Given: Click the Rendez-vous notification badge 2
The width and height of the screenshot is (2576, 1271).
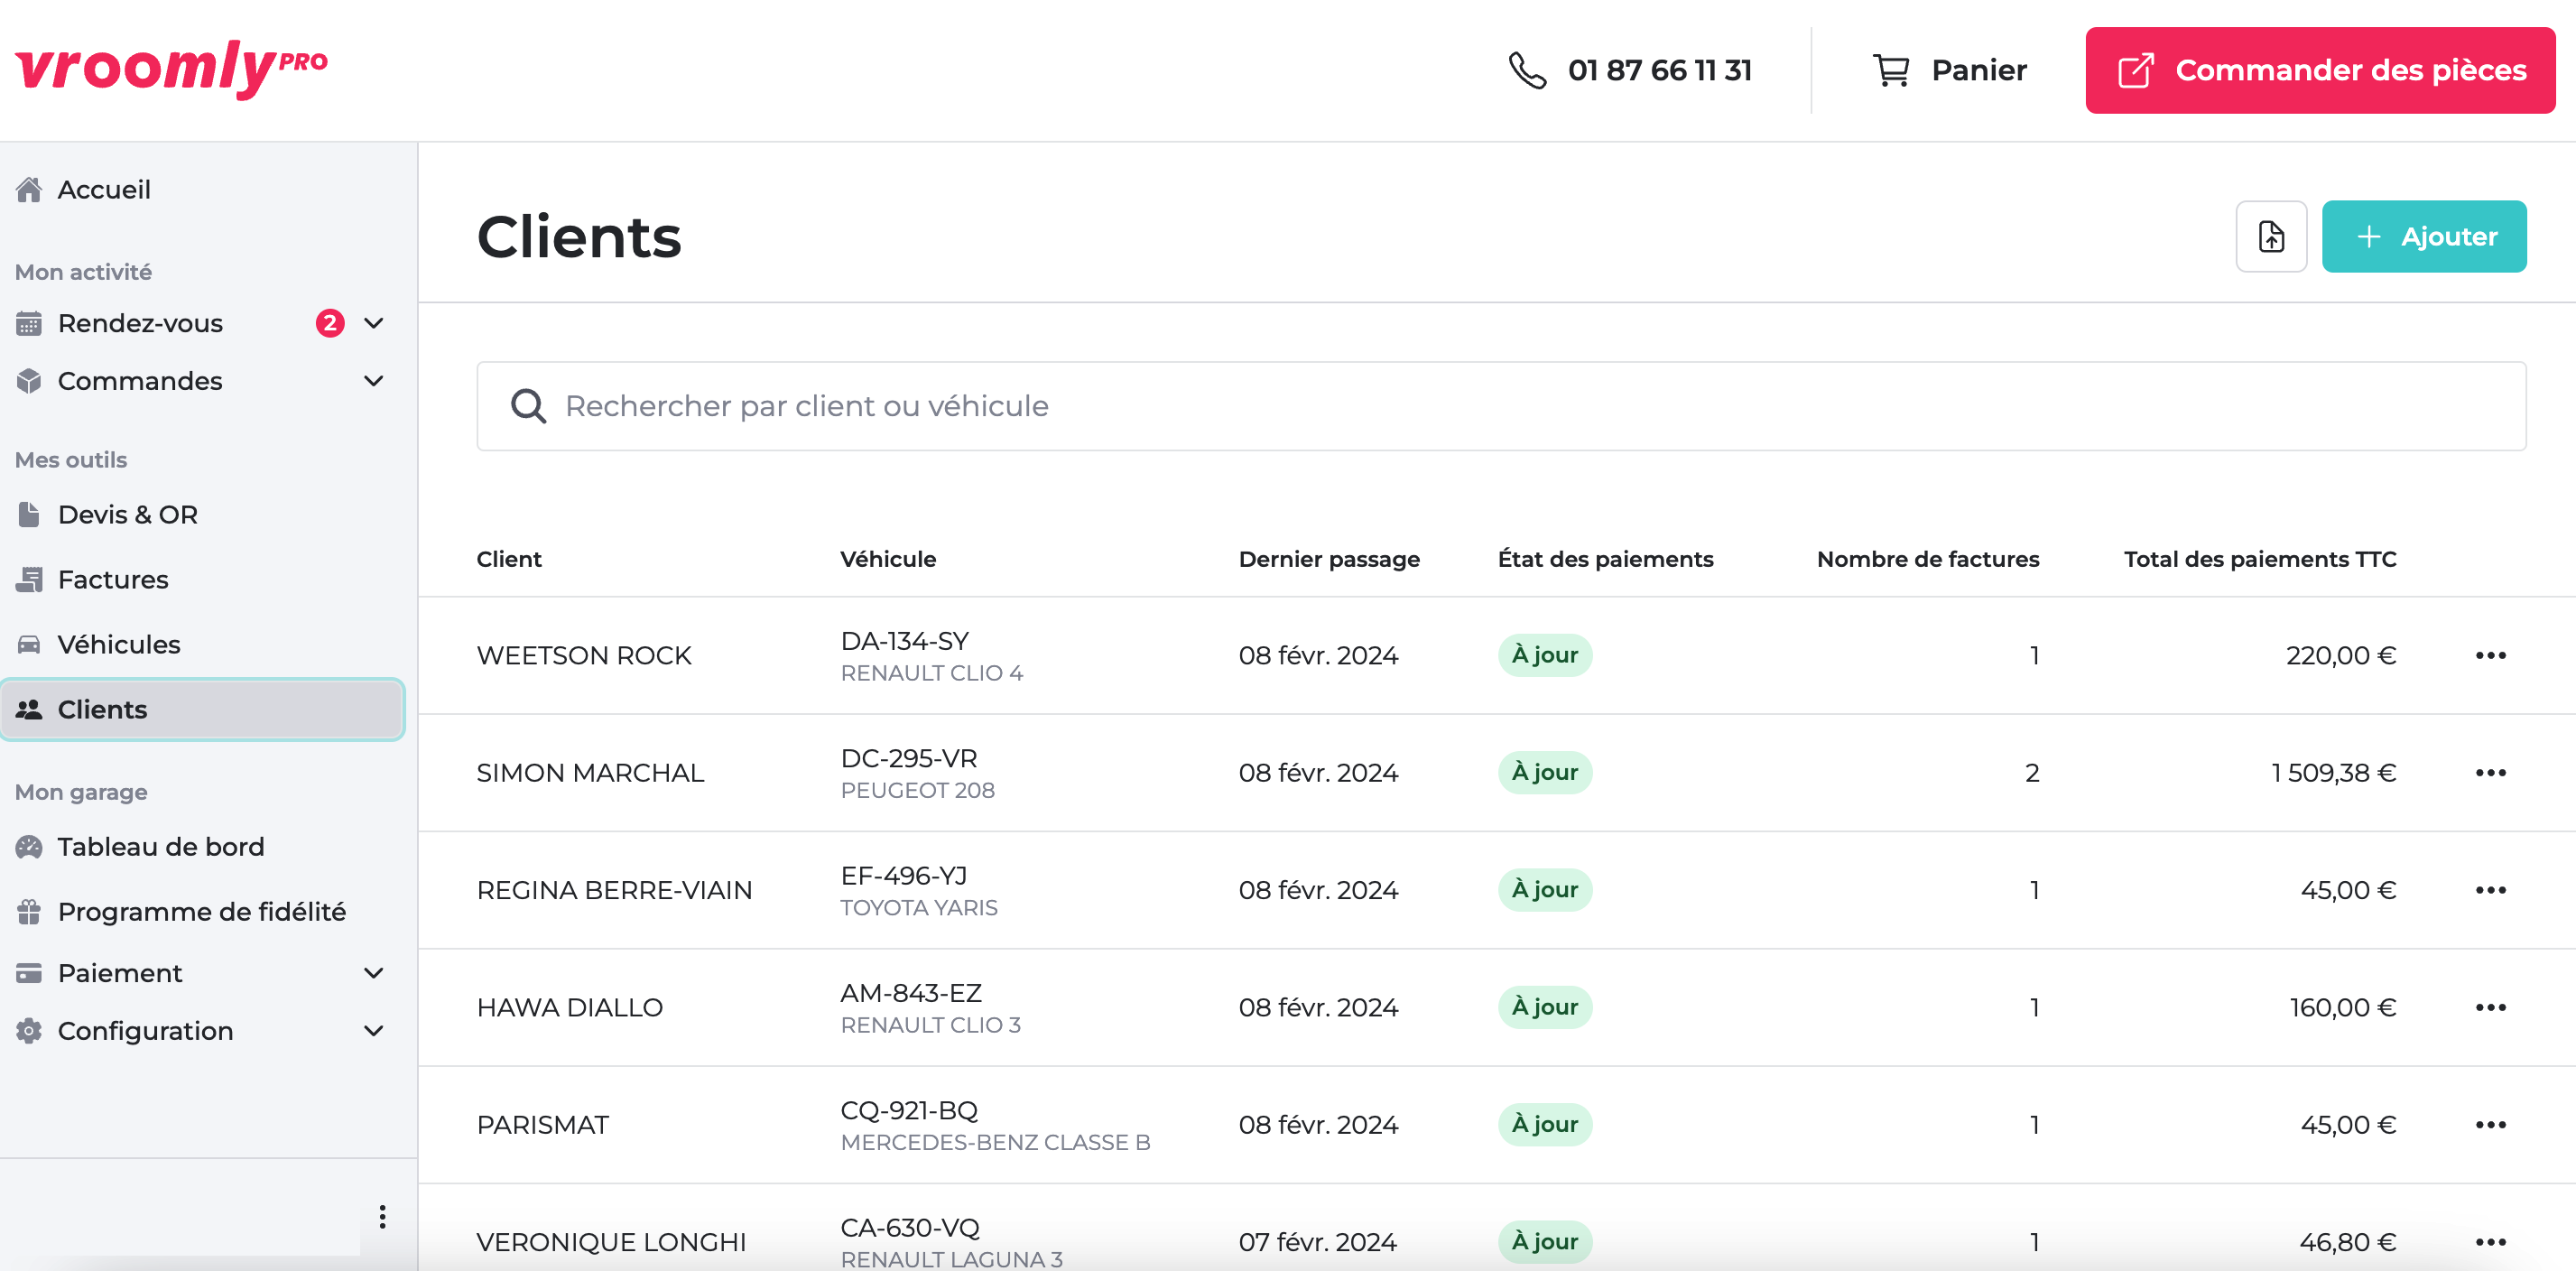Looking at the screenshot, I should (330, 323).
